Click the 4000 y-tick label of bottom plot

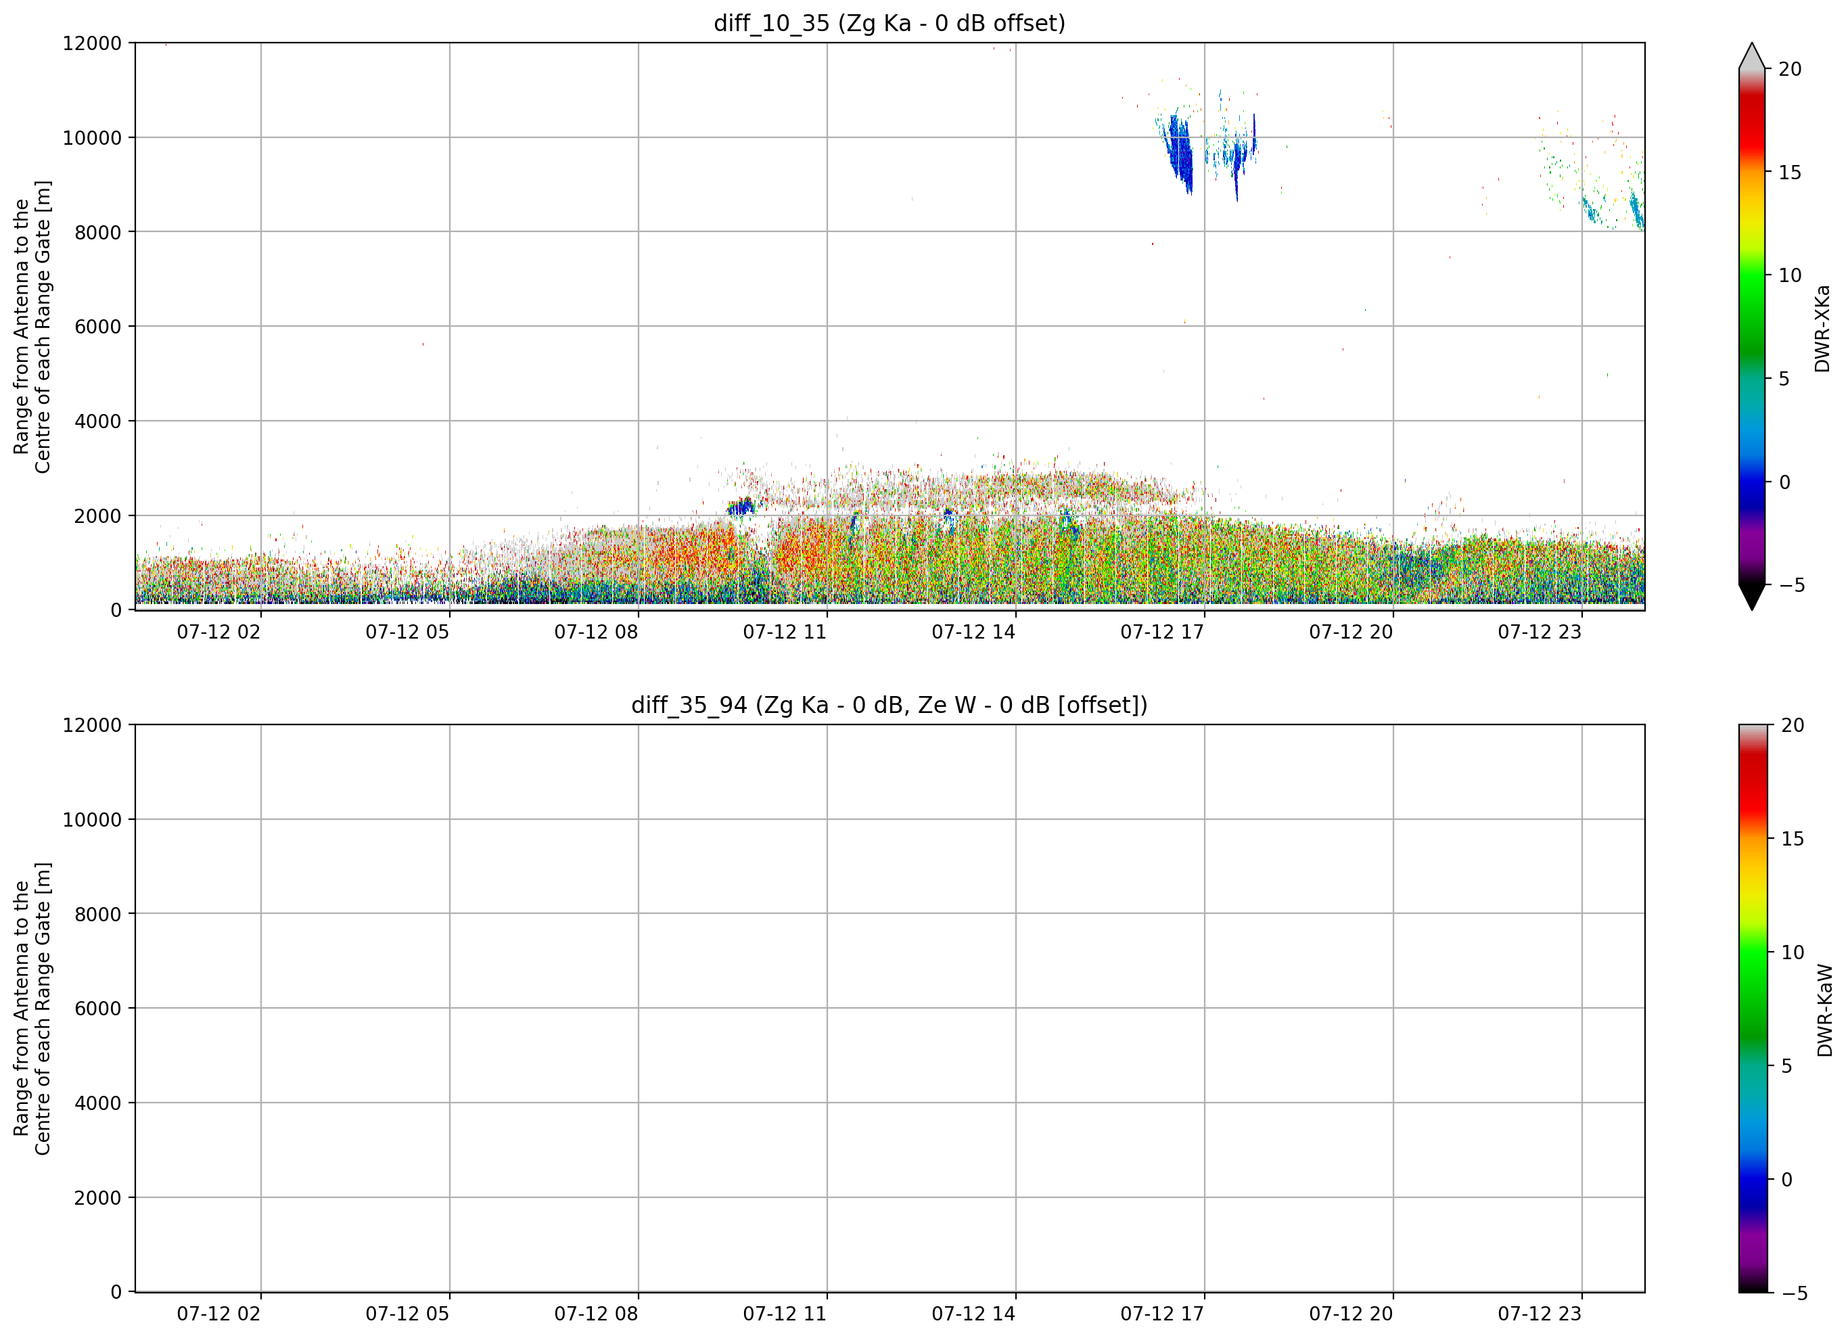[x=98, y=1103]
